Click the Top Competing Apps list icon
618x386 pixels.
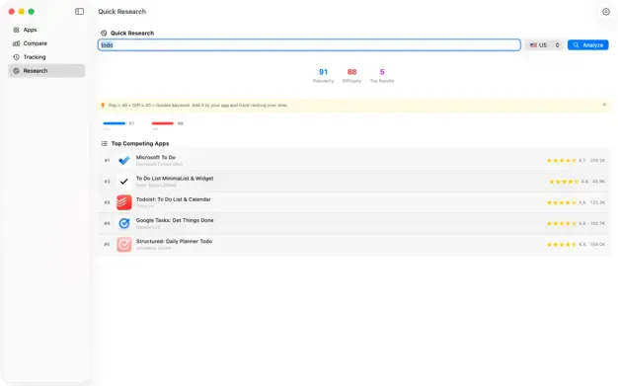point(104,143)
